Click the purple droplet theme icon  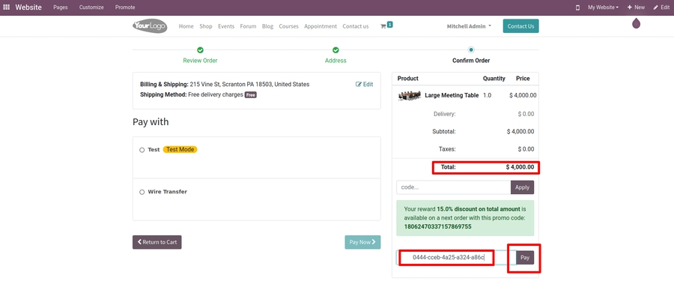coord(636,23)
